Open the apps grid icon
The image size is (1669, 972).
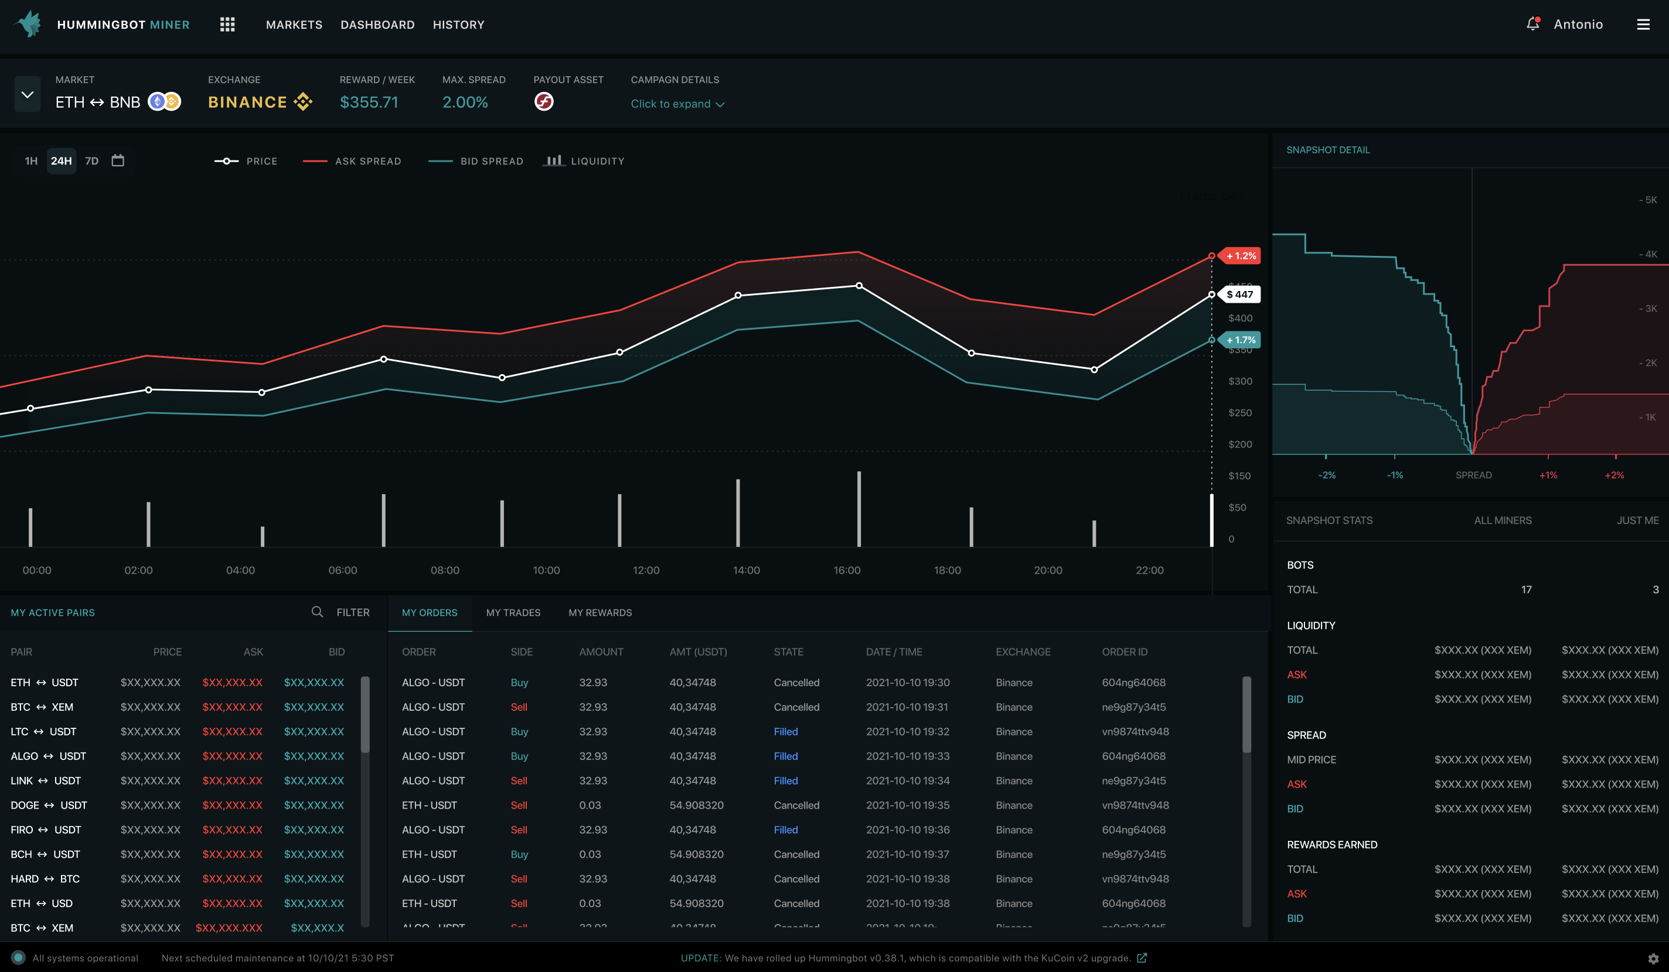coord(227,25)
